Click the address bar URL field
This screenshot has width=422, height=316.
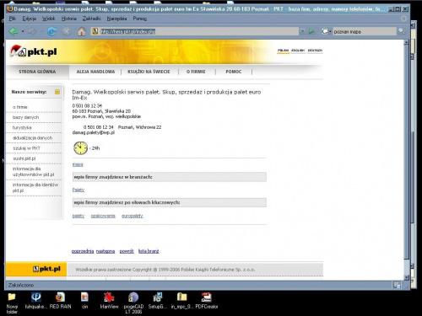click(195, 31)
